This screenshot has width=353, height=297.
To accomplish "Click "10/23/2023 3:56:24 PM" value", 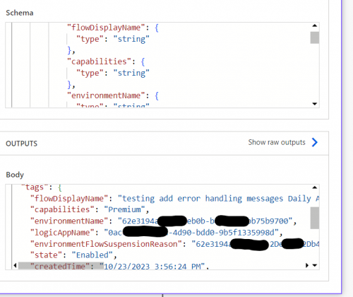I will tap(152, 267).
